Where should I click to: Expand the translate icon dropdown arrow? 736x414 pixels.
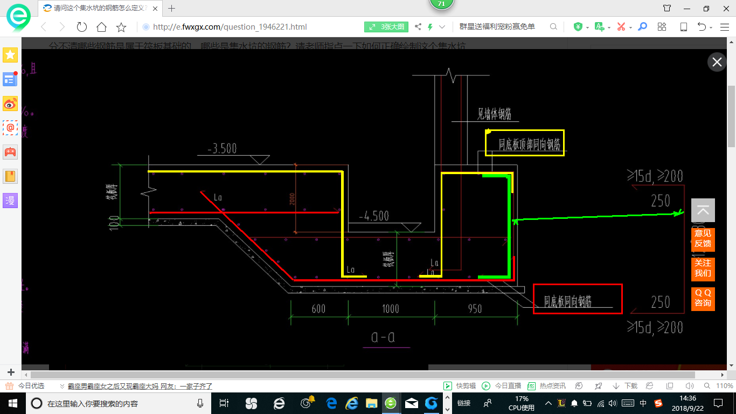[x=609, y=27]
